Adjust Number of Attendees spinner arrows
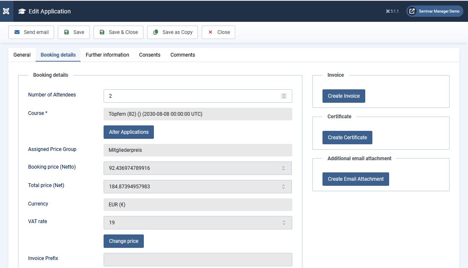The height and width of the screenshot is (268, 468). (x=284, y=96)
